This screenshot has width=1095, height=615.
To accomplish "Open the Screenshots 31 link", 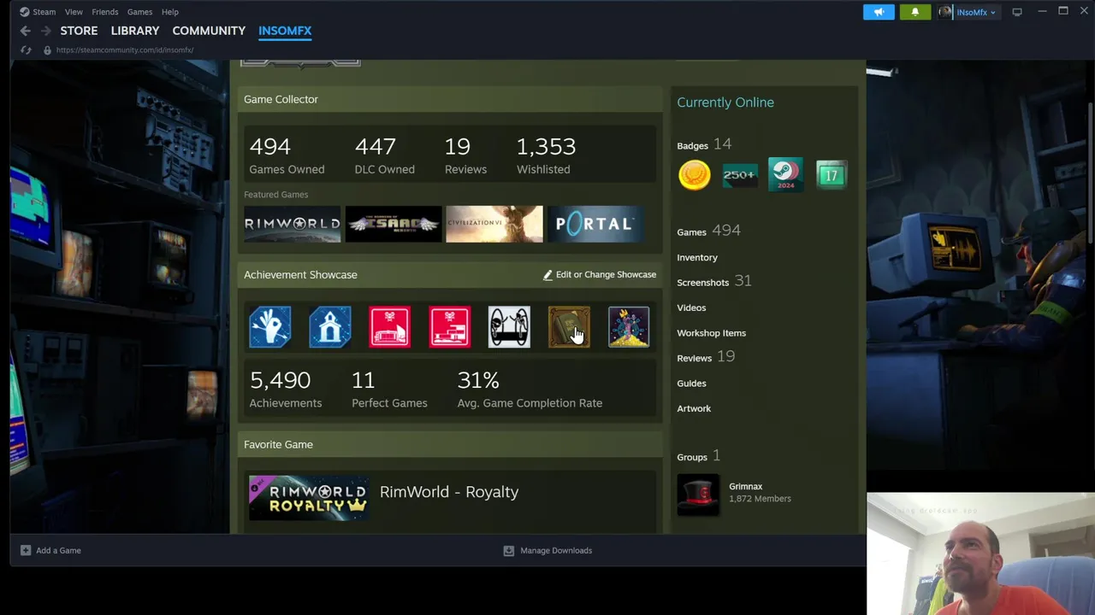I will coord(714,281).
